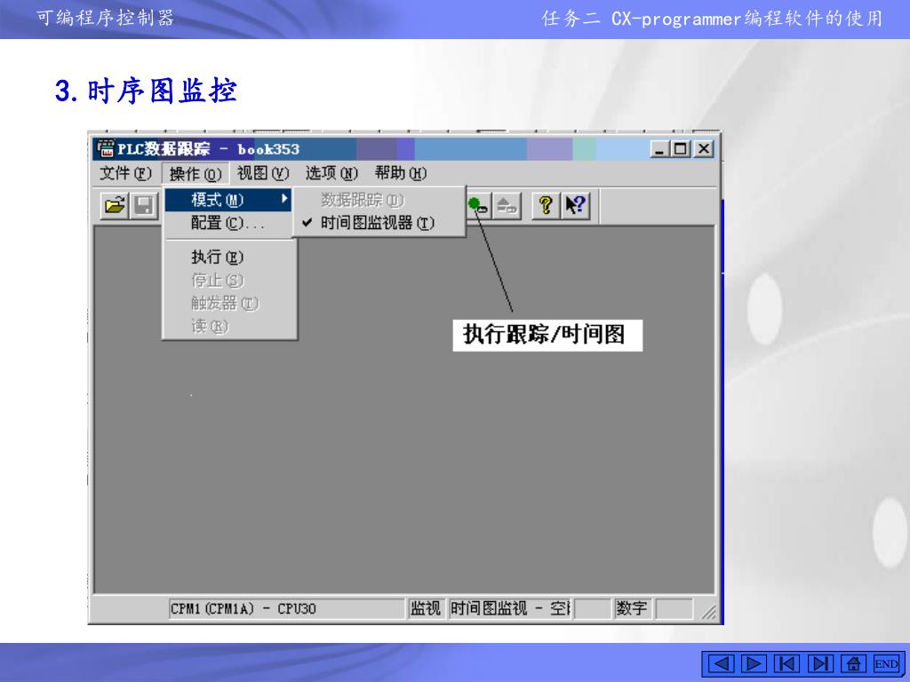The height and width of the screenshot is (682, 910).
Task: Click the 数字 status bar indicator
Action: coord(632,608)
